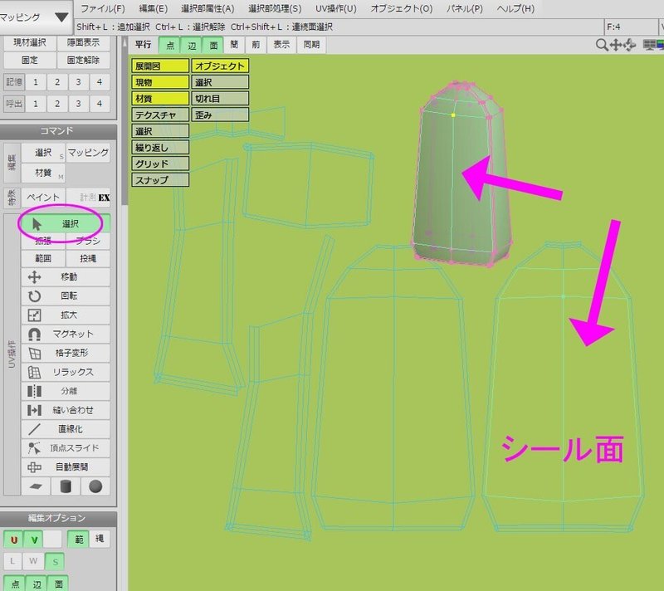
Task: Select the 移動 (move) UV tool
Action: (x=66, y=277)
